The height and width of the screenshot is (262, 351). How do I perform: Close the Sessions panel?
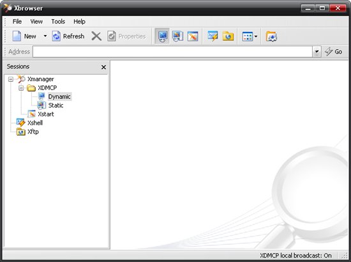(103, 67)
